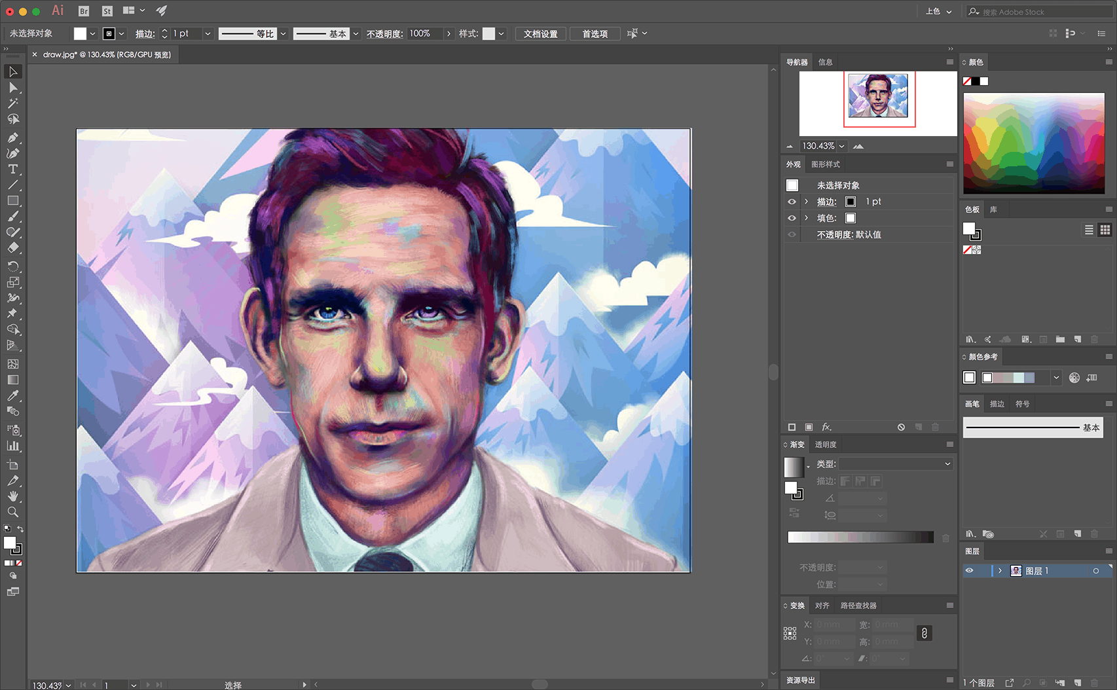Select the Type tool

point(12,170)
